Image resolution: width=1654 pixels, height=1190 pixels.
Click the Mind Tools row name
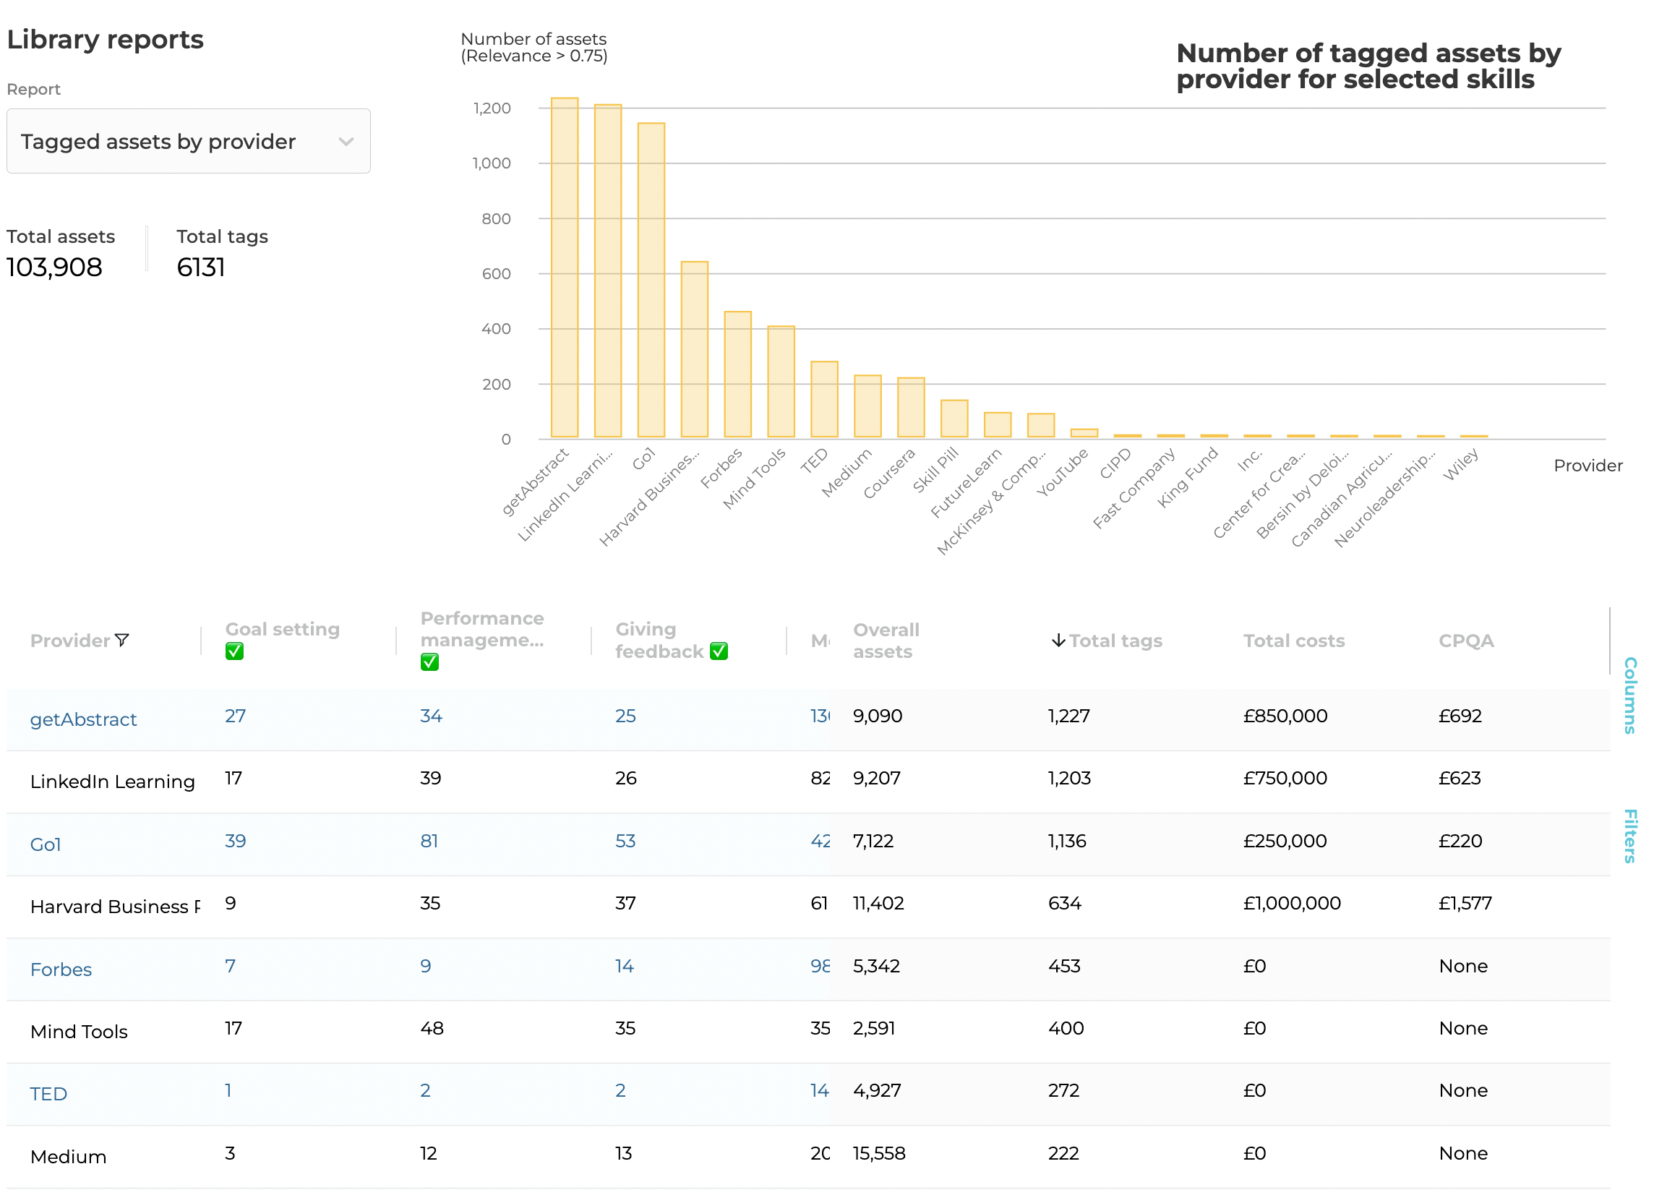click(x=79, y=1032)
